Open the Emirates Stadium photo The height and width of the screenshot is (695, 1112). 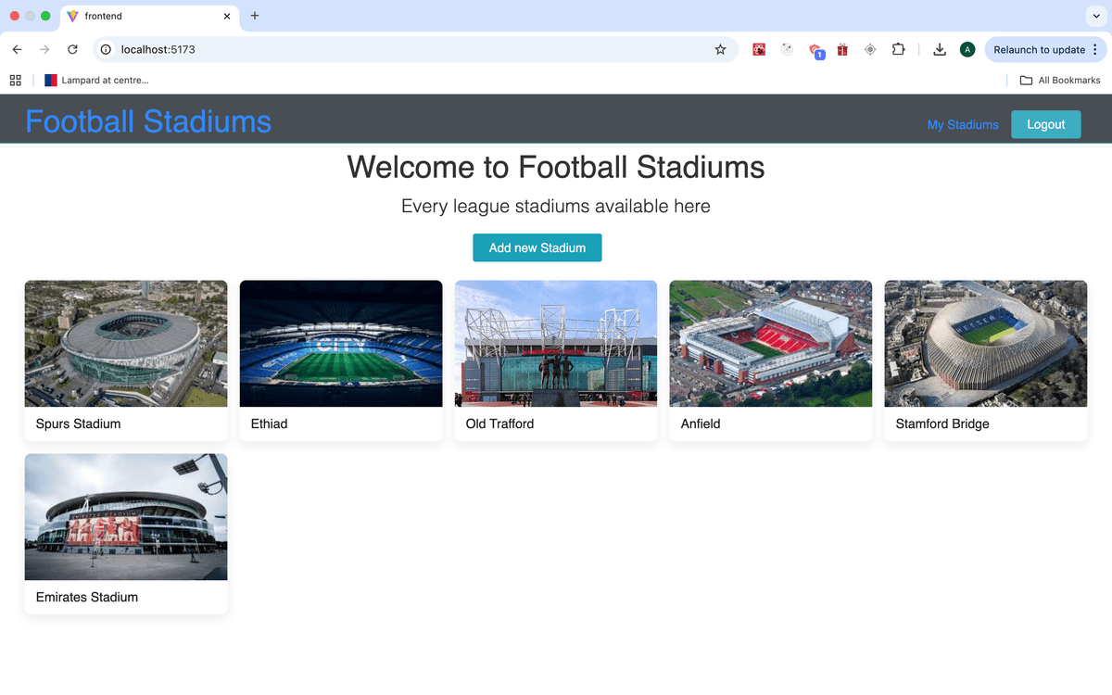pos(126,517)
